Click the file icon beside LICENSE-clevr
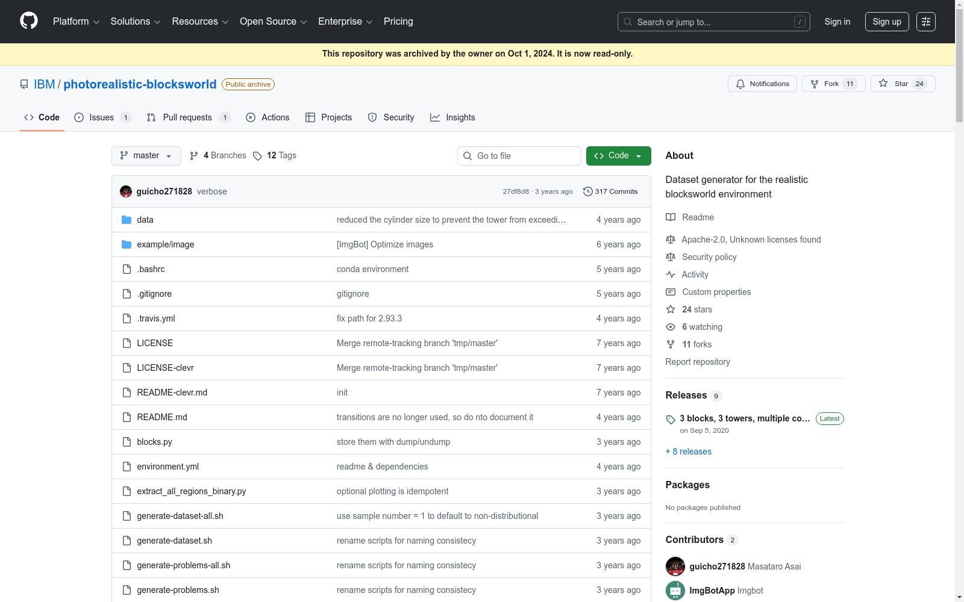 [127, 368]
